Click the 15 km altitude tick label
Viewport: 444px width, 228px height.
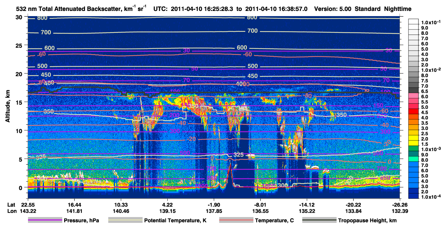point(19,102)
